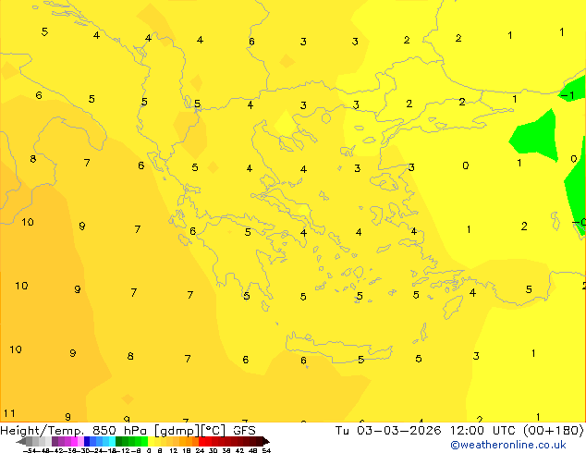Click the '-1' temperature value near the green area

[568, 95]
